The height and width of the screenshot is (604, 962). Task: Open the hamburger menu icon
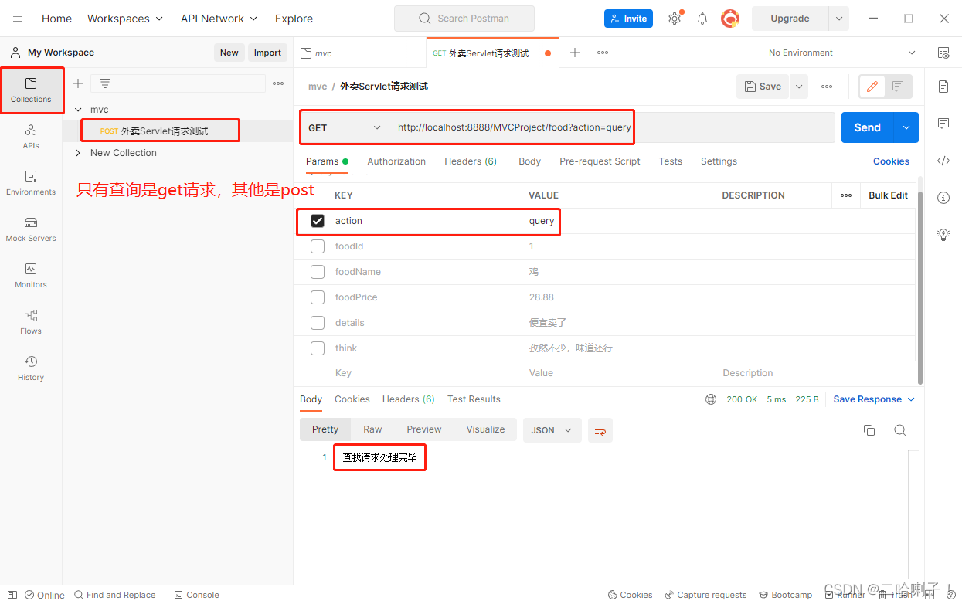(x=18, y=19)
